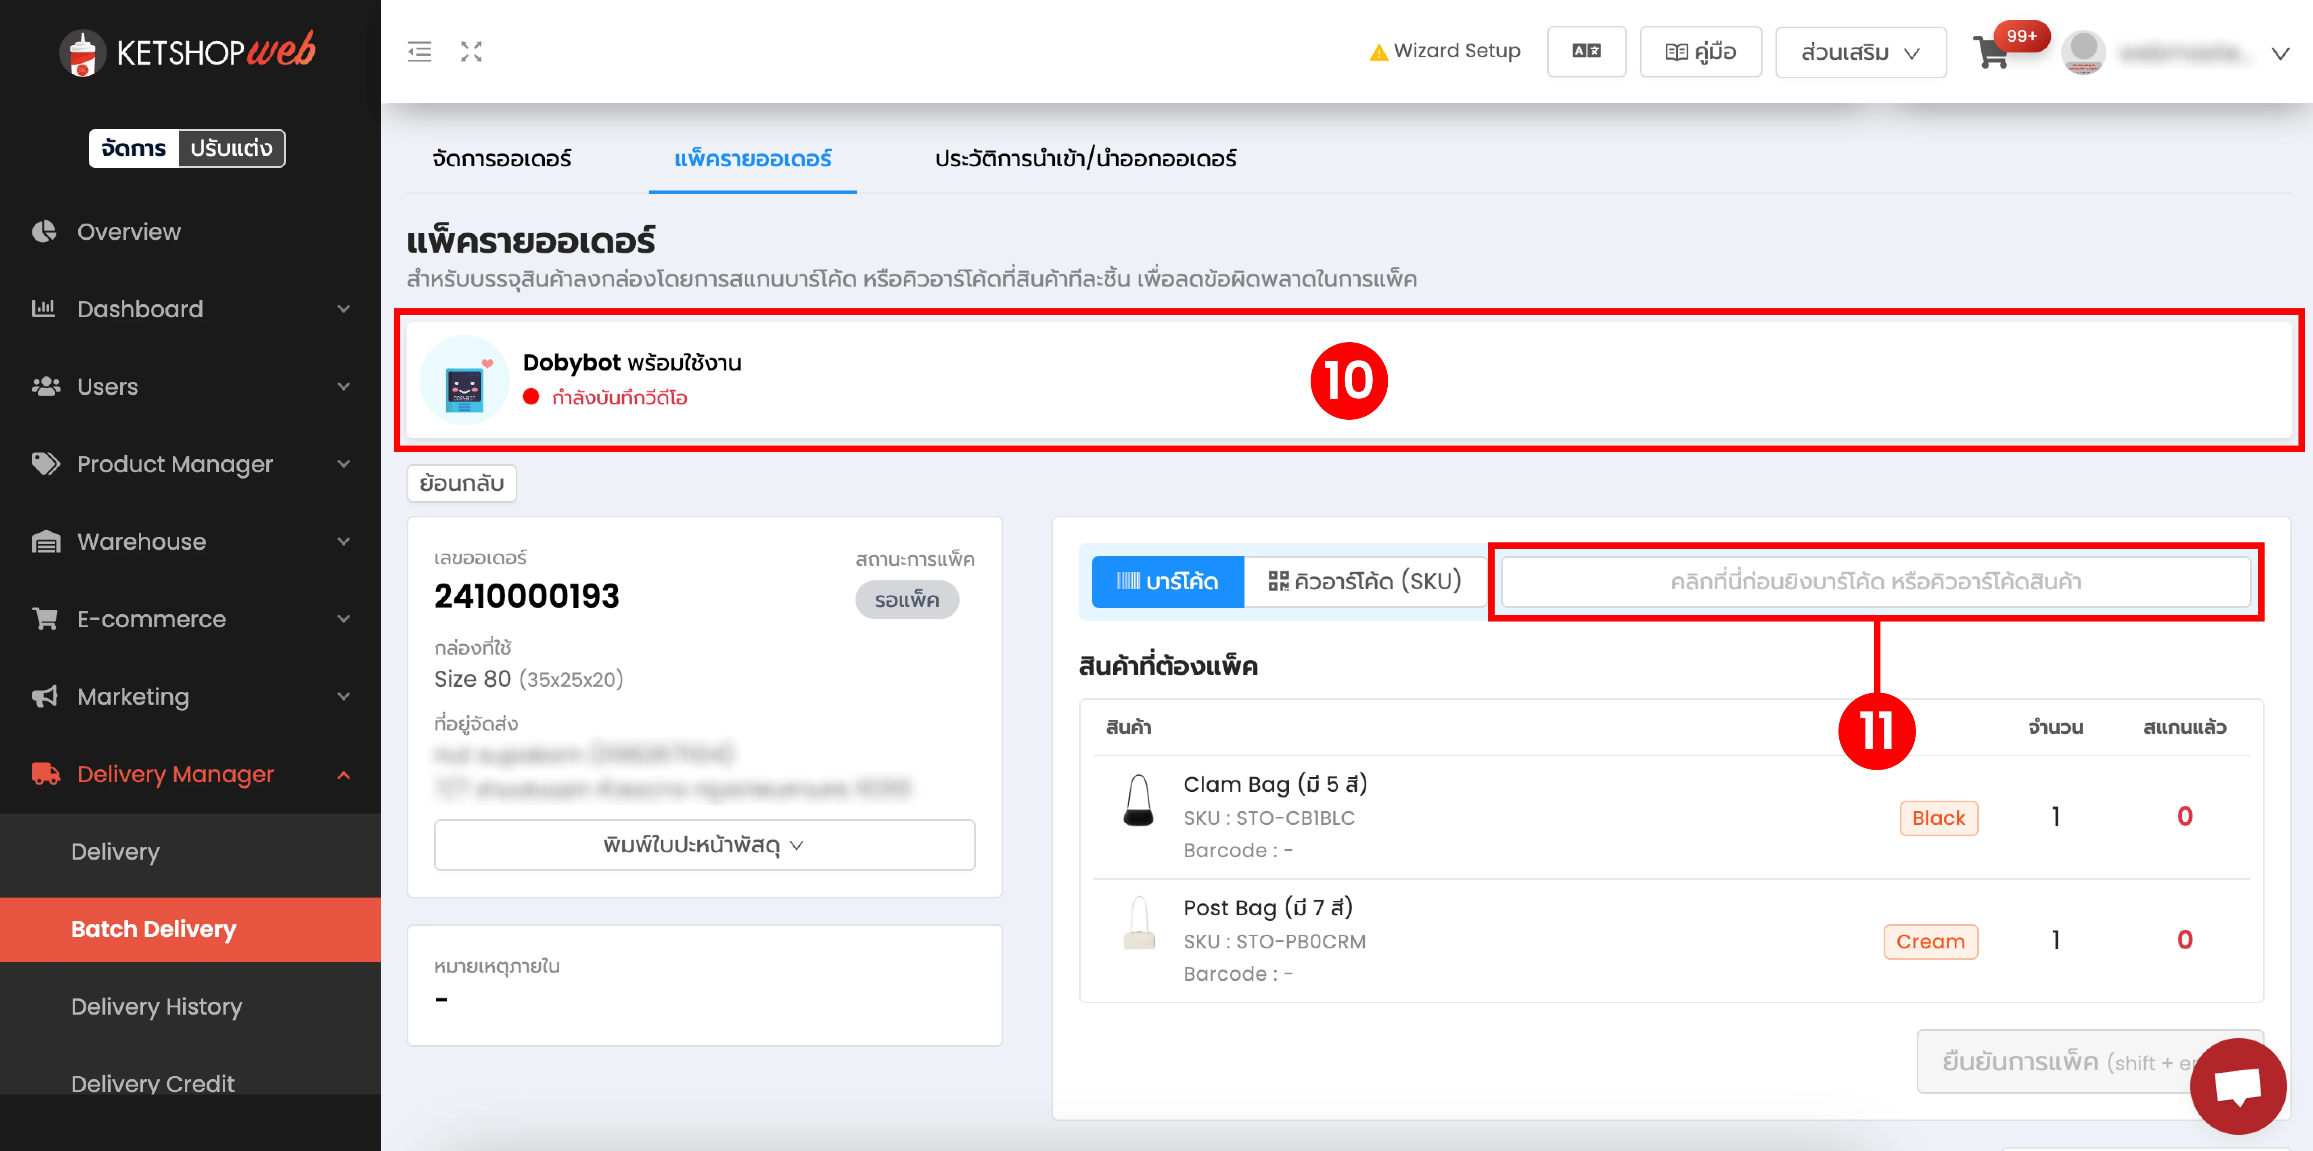Open the คู่มือ manual button
2313x1151 pixels.
pyautogui.click(x=1700, y=52)
